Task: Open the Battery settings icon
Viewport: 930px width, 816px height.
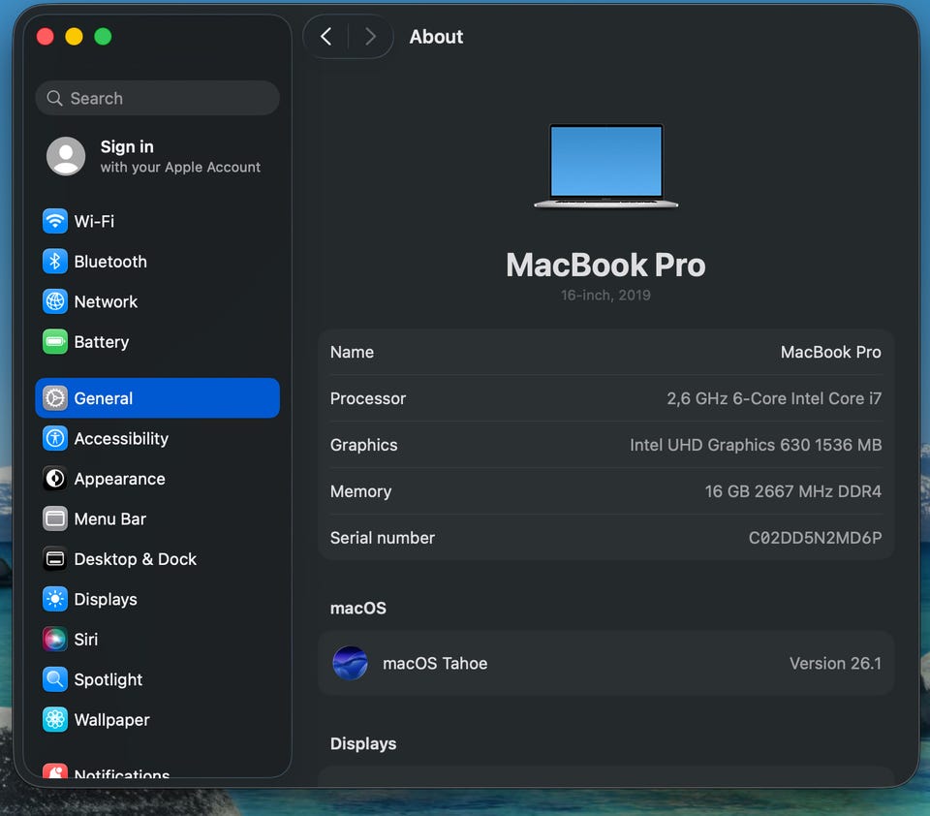Action: [x=55, y=342]
